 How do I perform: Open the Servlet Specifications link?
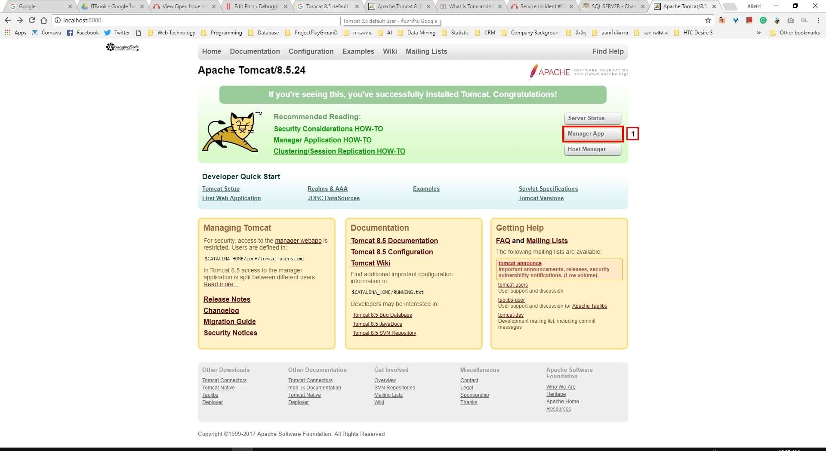click(548, 189)
